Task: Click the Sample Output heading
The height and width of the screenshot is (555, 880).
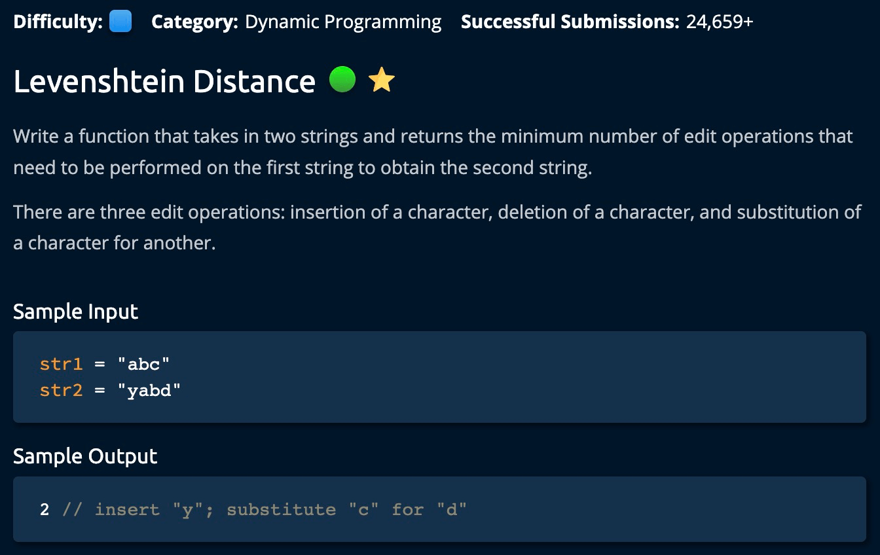Action: [x=85, y=456]
